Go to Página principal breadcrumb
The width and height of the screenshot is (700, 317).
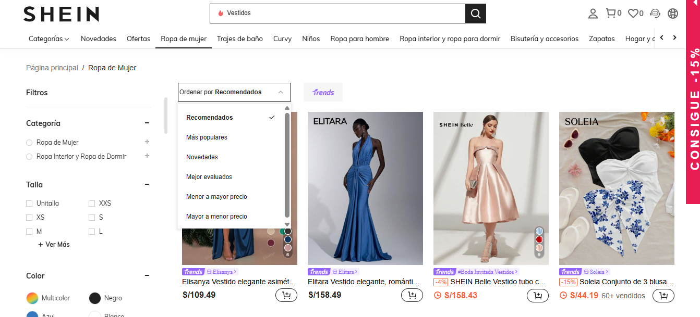coord(52,68)
